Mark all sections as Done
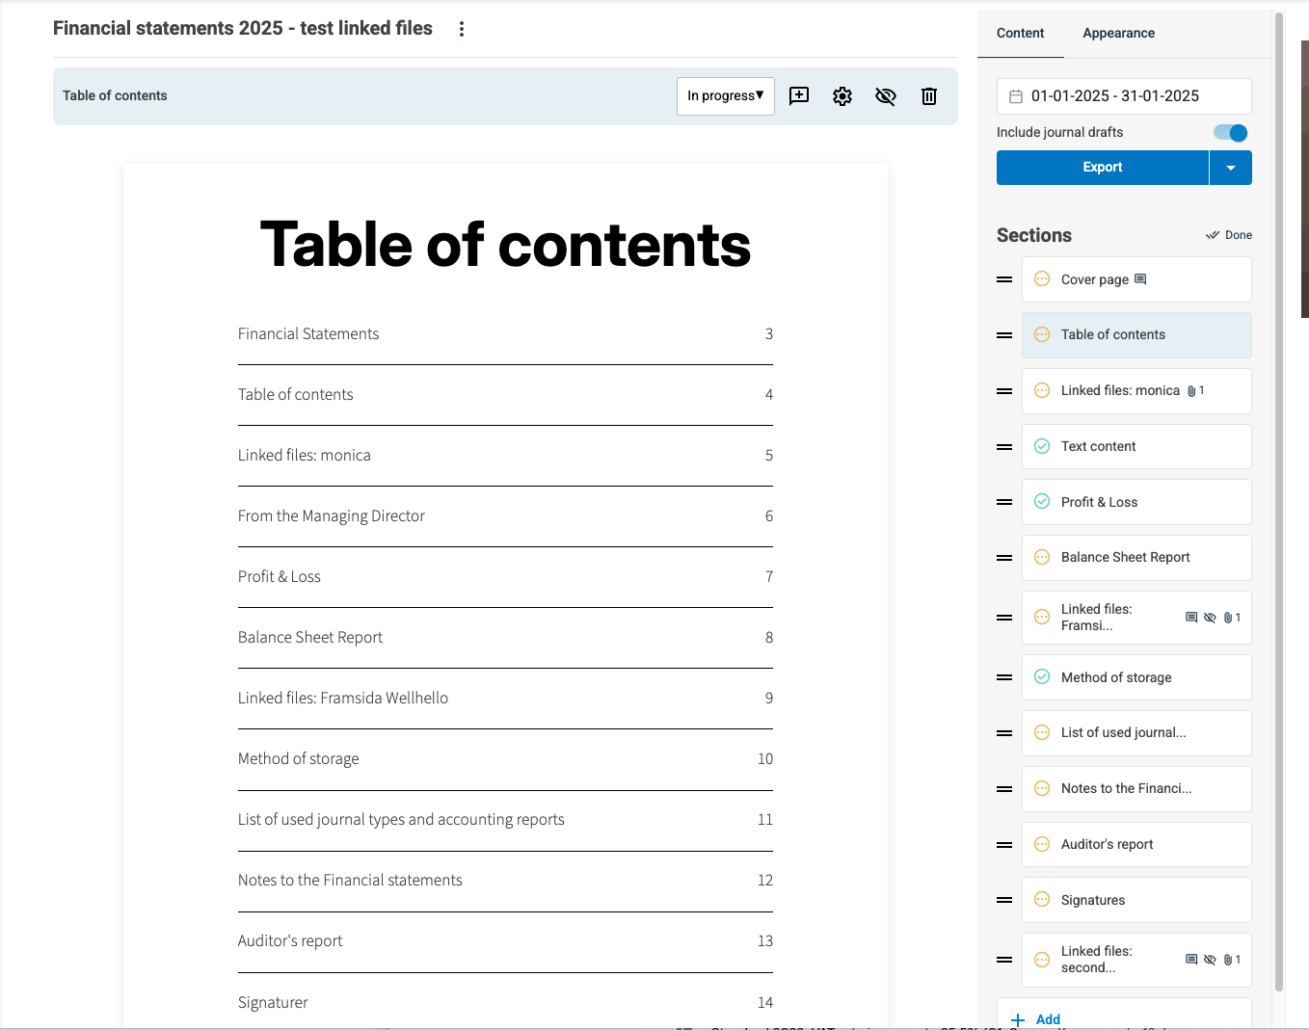The width and height of the screenshot is (1309, 1030). pos(1229,235)
